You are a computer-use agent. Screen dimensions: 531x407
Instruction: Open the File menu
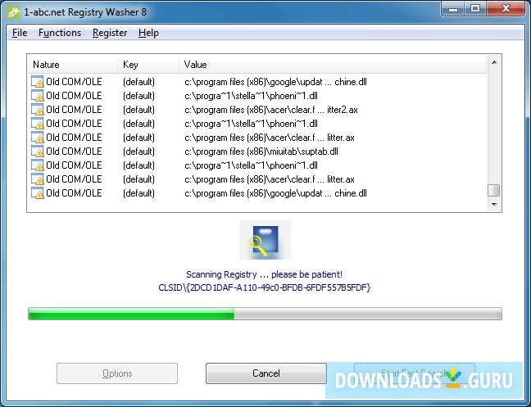(20, 33)
